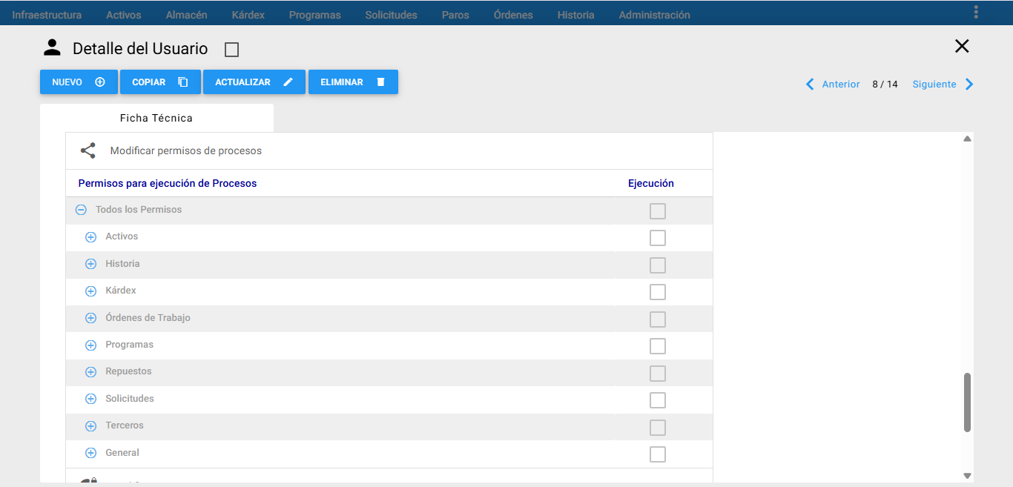Click the COPIAR button
Image resolution: width=1013 pixels, height=487 pixels.
[x=160, y=82]
